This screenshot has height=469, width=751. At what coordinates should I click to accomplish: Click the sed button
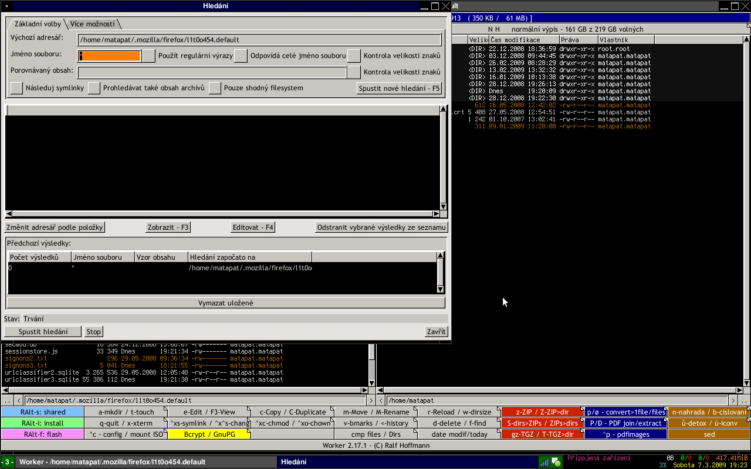pyautogui.click(x=709, y=434)
